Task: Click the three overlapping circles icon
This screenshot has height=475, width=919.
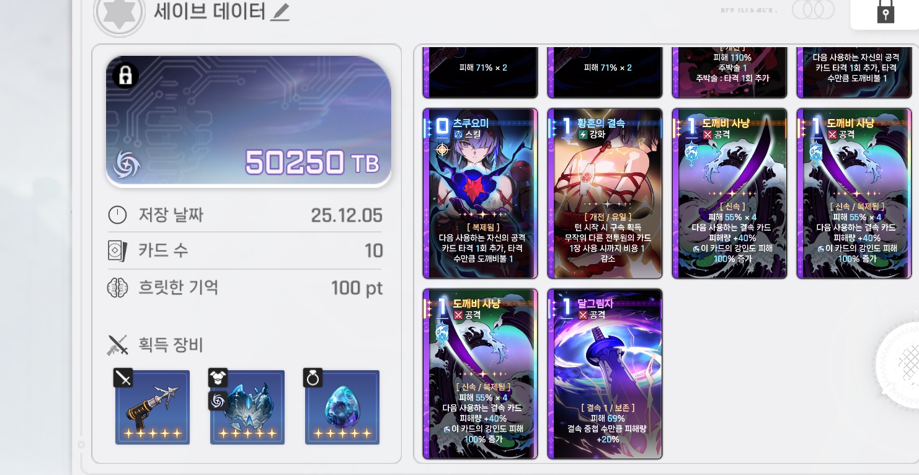Action: click(813, 11)
